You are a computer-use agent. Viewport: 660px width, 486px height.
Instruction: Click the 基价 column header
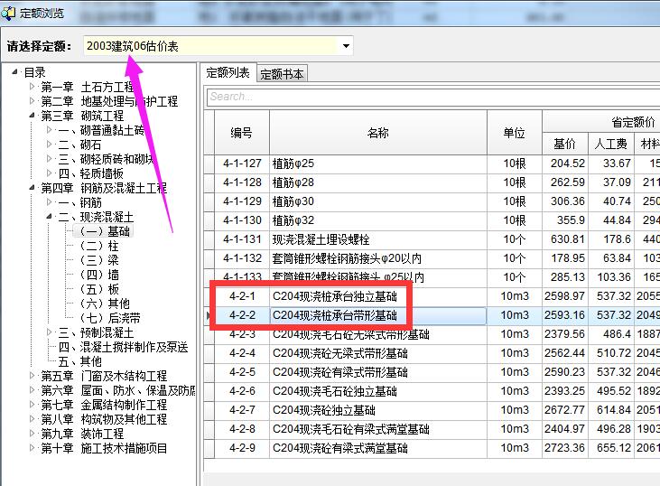click(x=565, y=144)
